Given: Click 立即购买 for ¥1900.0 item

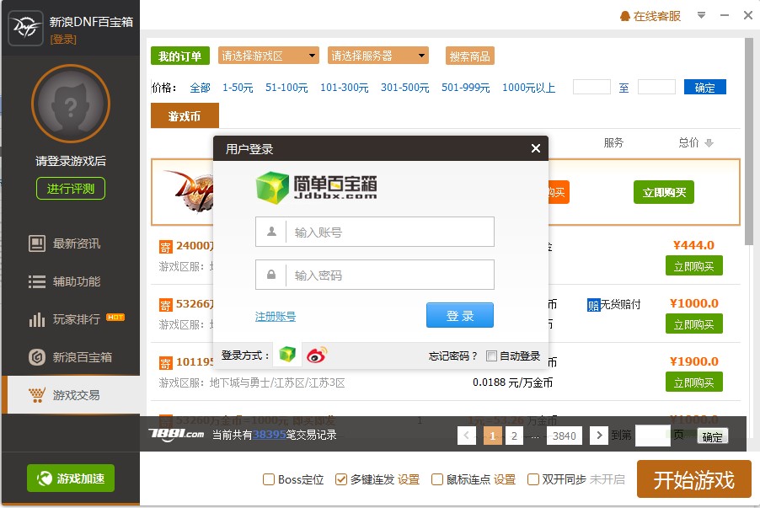Looking at the screenshot, I should coord(694,382).
